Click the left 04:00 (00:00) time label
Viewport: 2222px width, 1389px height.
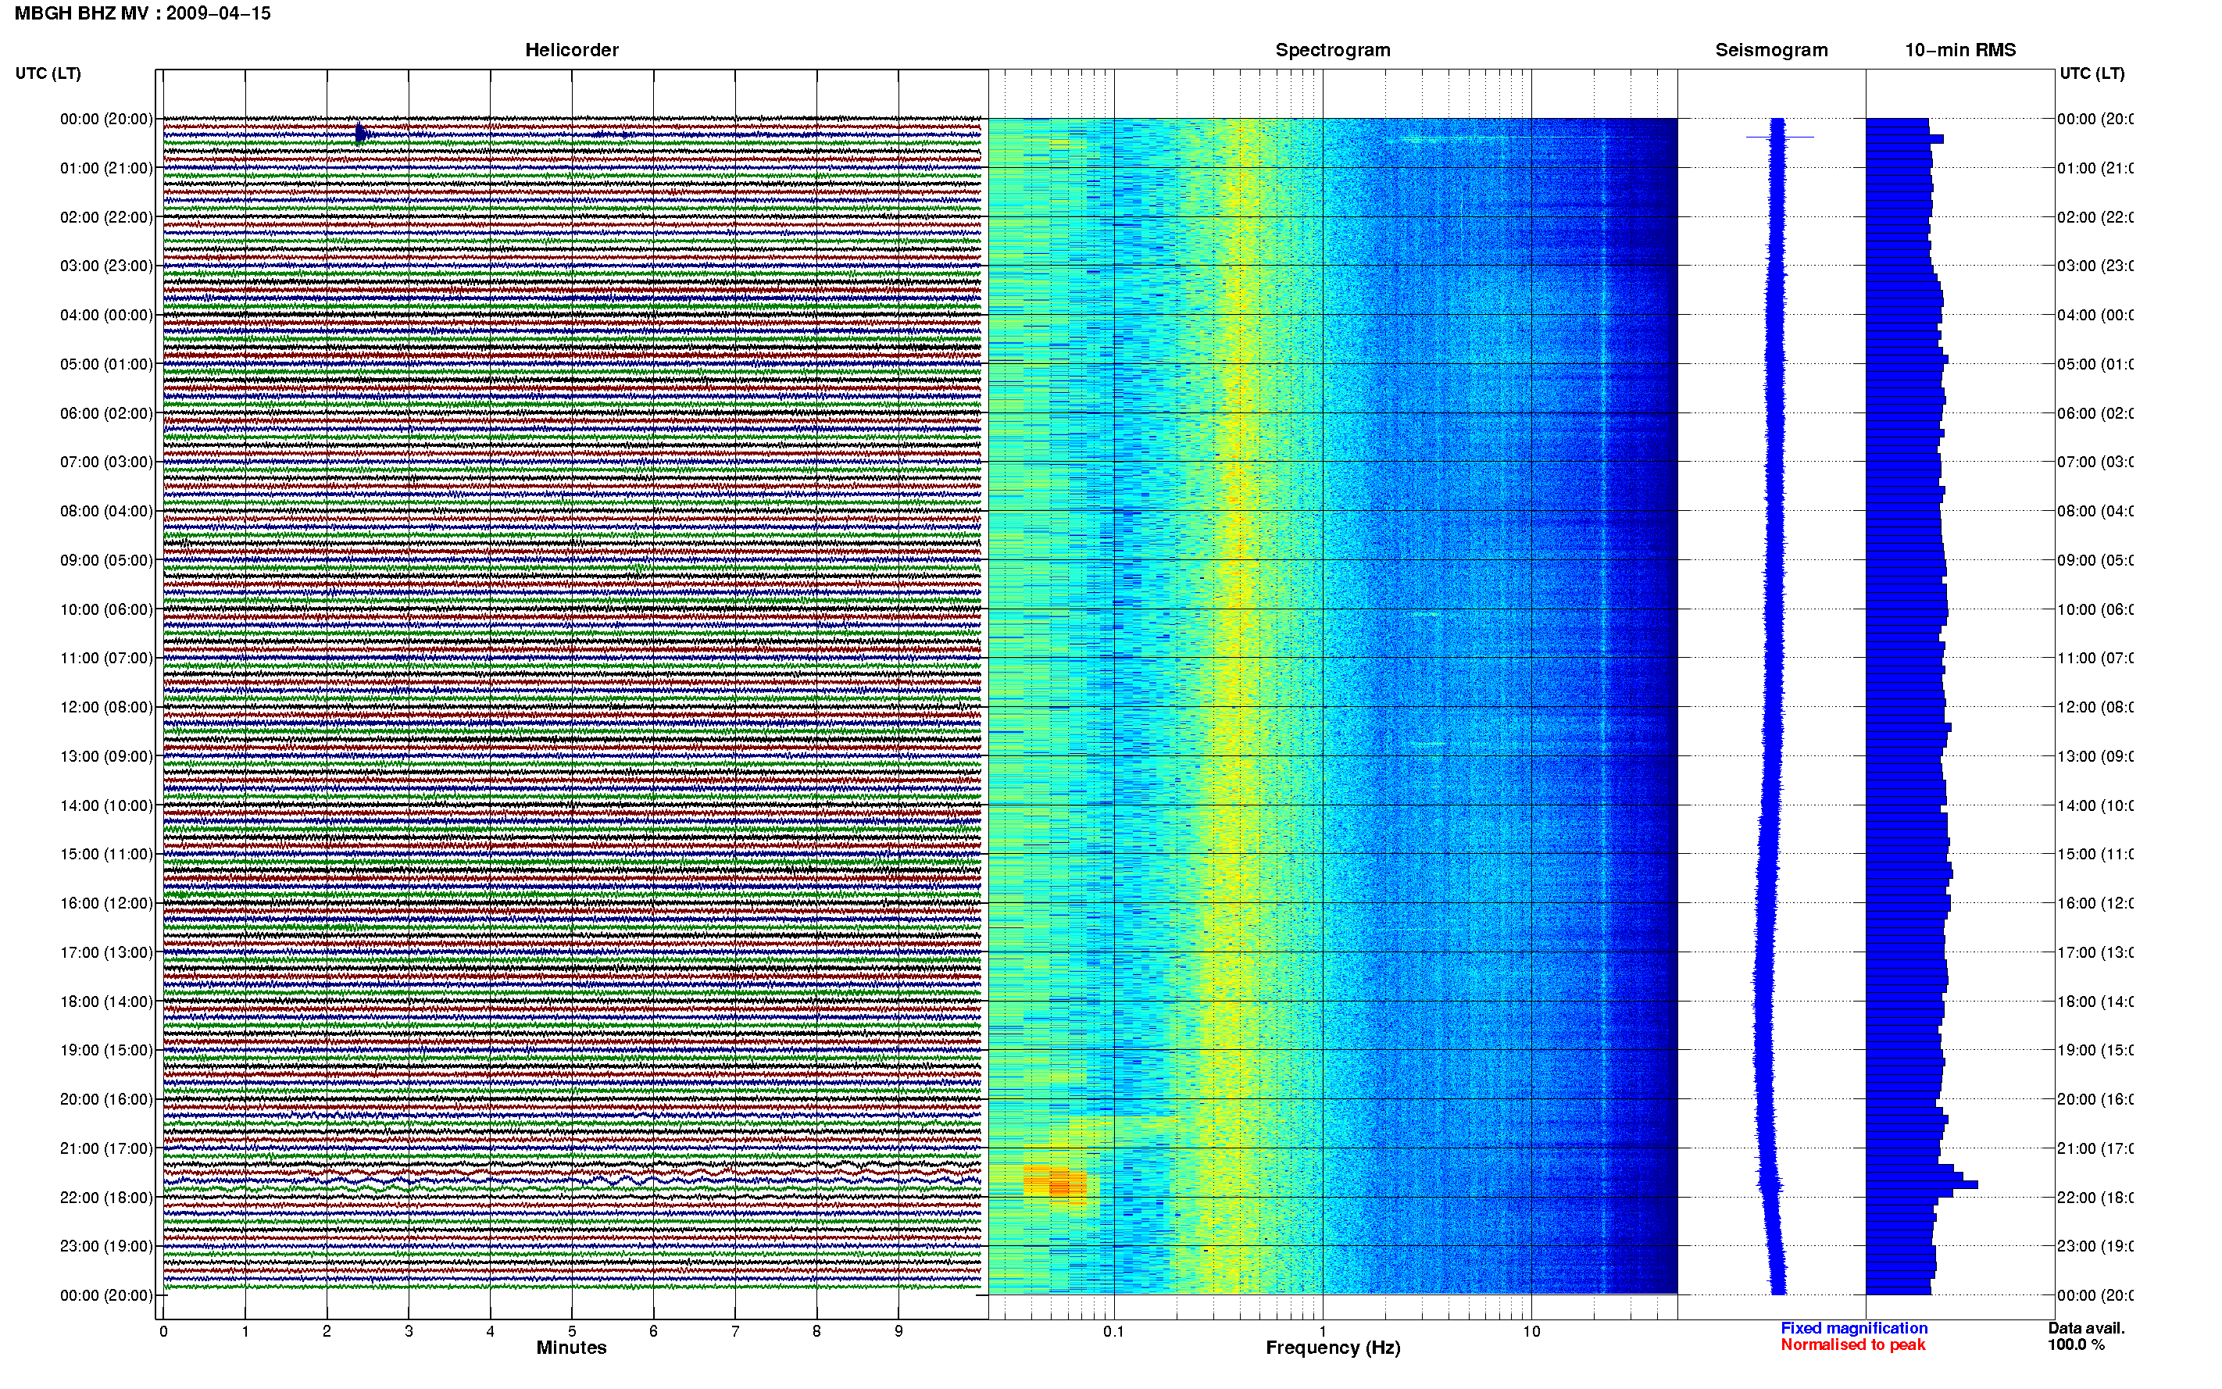(x=106, y=315)
